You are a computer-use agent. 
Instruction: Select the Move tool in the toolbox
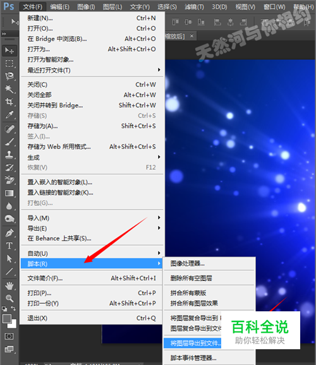[x=9, y=51]
